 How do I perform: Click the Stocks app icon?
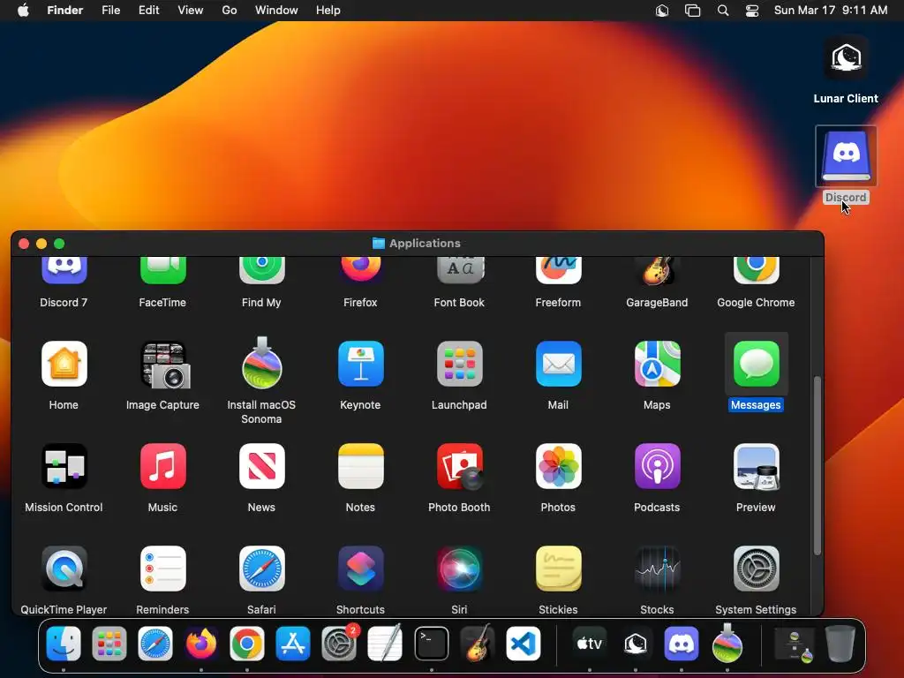[657, 569]
